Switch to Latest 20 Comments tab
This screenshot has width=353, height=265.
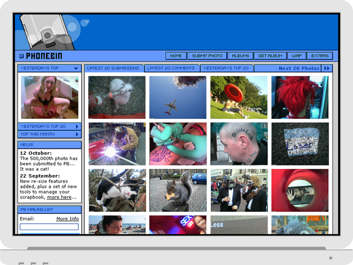click(x=172, y=68)
